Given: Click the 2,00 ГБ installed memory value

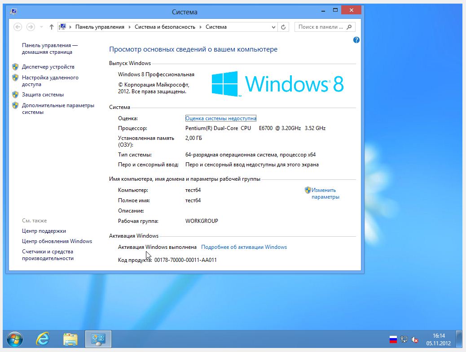Looking at the screenshot, I should [x=193, y=138].
